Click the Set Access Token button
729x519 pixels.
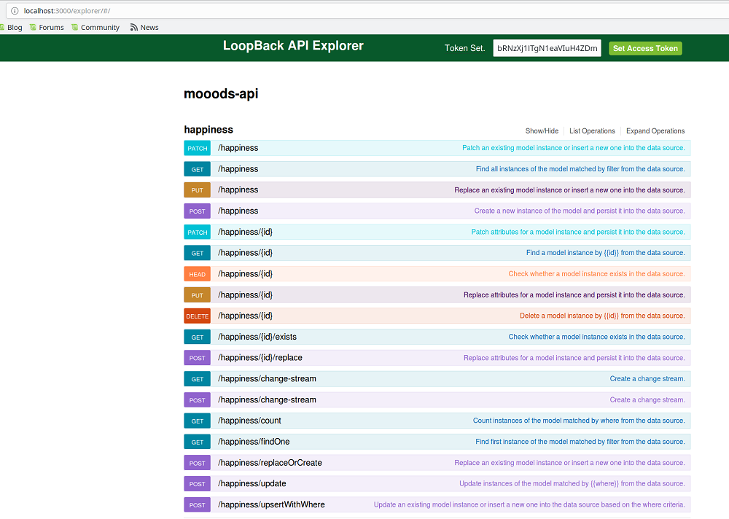click(x=645, y=48)
